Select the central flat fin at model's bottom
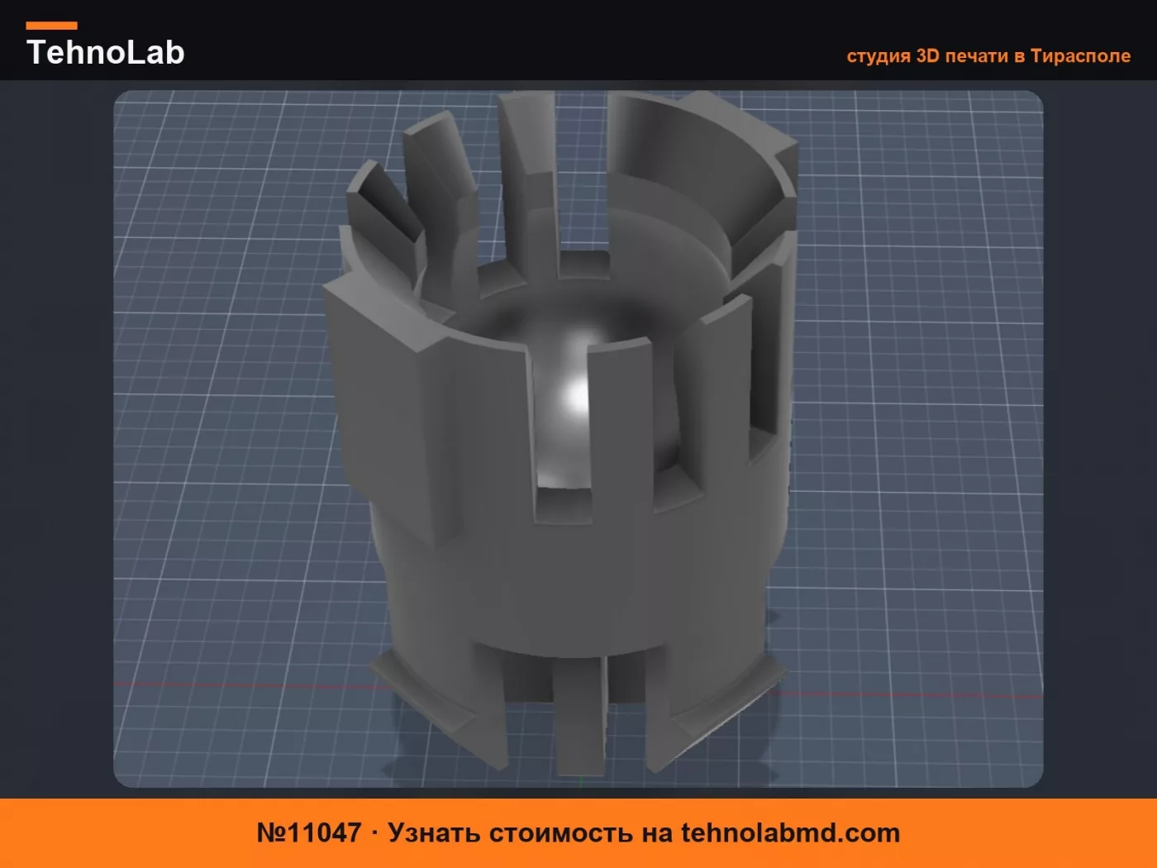This screenshot has width=1157, height=868. click(580, 715)
